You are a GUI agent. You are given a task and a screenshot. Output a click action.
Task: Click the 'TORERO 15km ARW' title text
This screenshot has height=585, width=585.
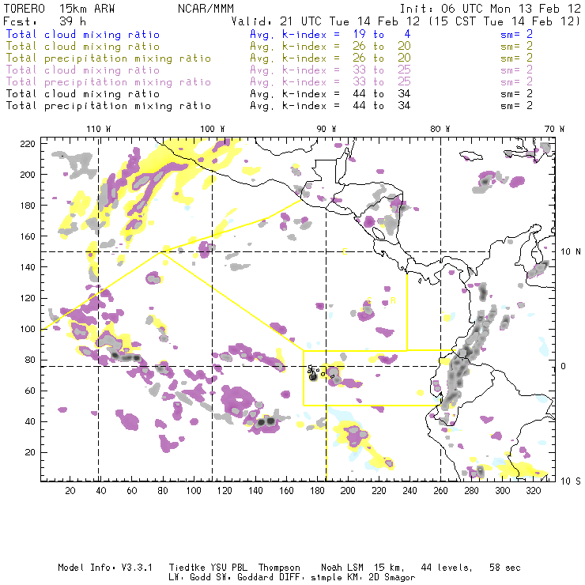(59, 9)
